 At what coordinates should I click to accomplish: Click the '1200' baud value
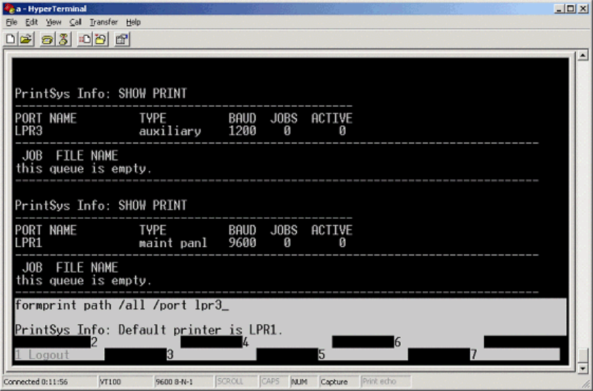click(x=242, y=131)
